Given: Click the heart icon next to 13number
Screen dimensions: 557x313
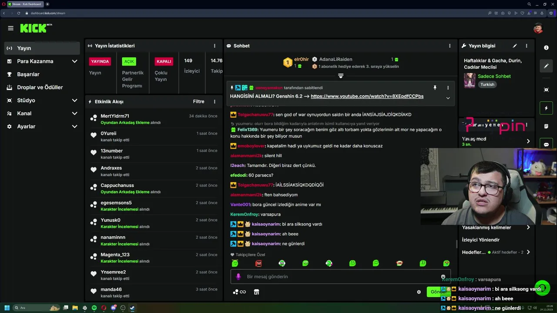Looking at the screenshot, I should coord(93,153).
